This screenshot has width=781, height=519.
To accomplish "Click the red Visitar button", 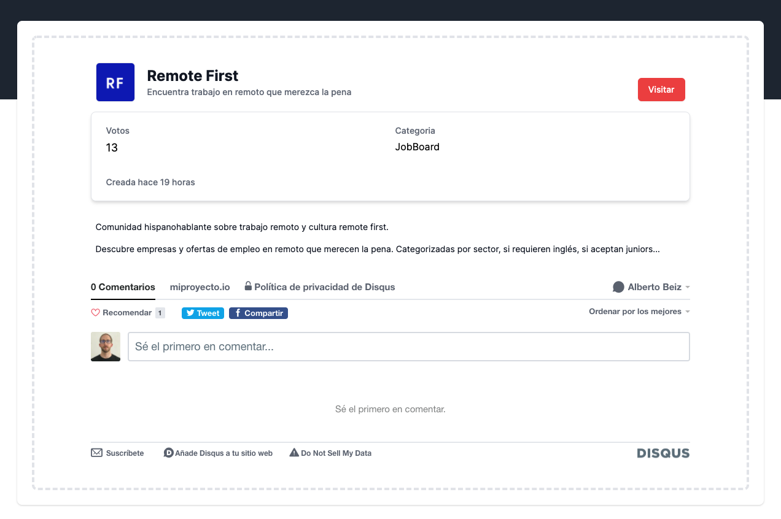I will [661, 90].
